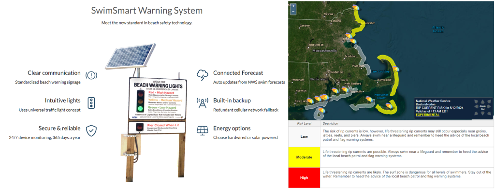Select the beach umbrella marker on Nantucket island

click(x=389, y=106)
